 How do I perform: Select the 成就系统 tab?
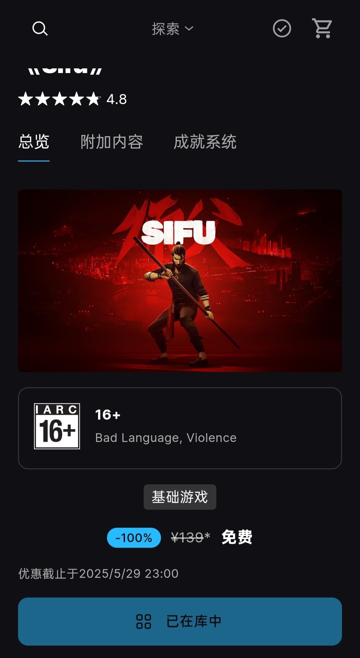(205, 142)
